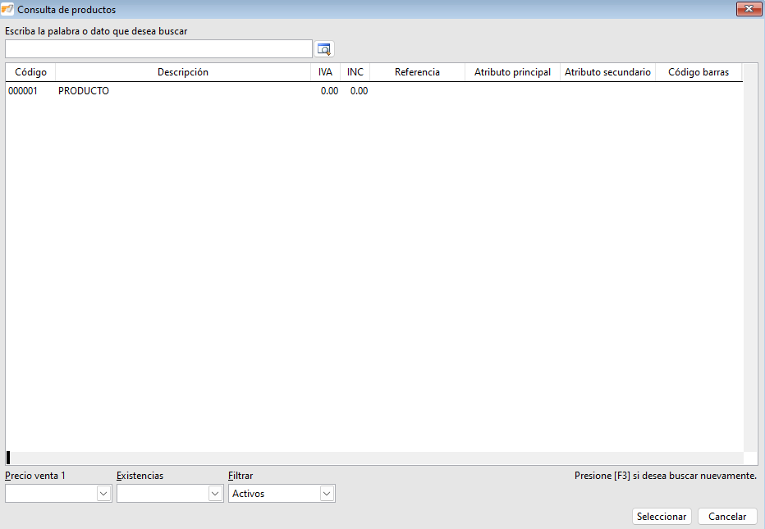Open the Filtrar dropdown showing Activos
The height and width of the screenshot is (529, 765).
click(x=327, y=494)
